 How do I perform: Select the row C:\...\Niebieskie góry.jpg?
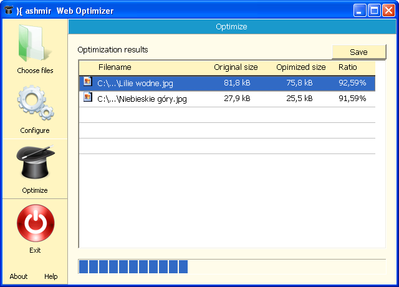(227, 99)
